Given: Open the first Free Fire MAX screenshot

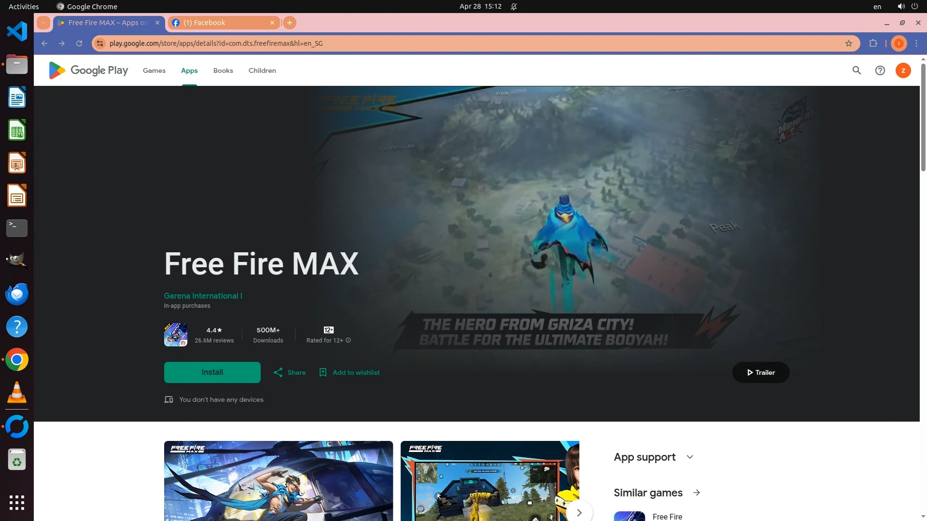Looking at the screenshot, I should [x=278, y=480].
